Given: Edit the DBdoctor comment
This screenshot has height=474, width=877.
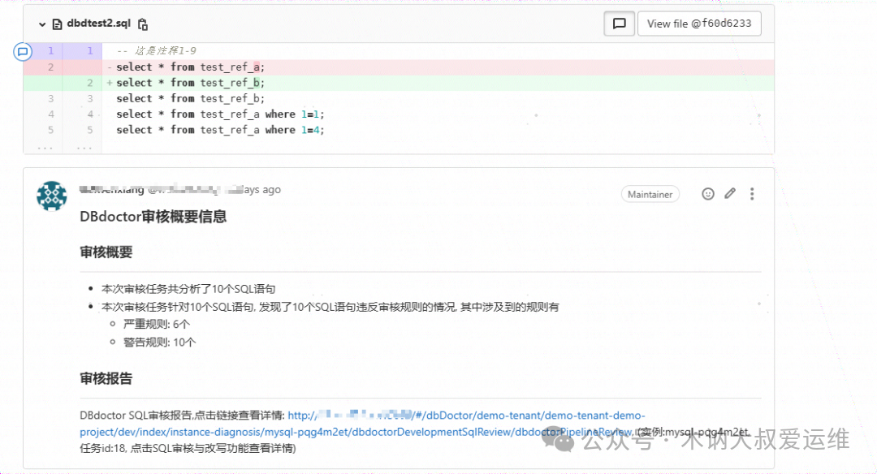Looking at the screenshot, I should (730, 194).
